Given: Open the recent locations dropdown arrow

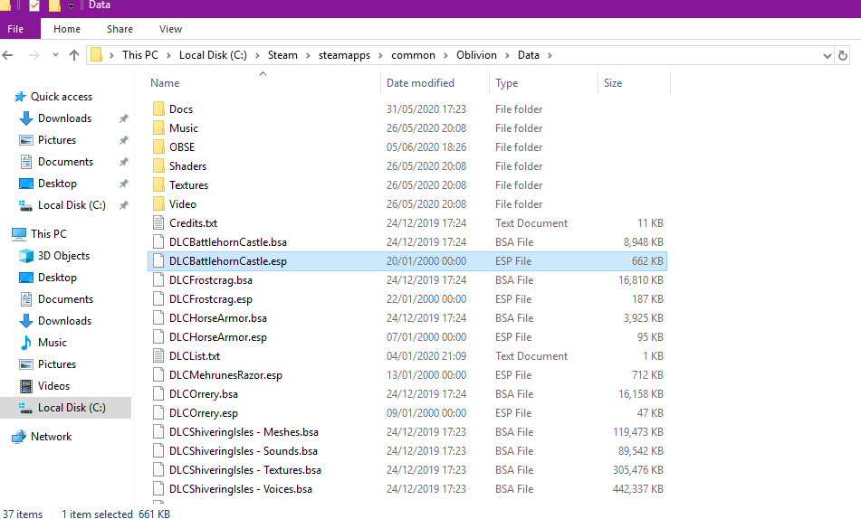Looking at the screenshot, I should pos(55,55).
